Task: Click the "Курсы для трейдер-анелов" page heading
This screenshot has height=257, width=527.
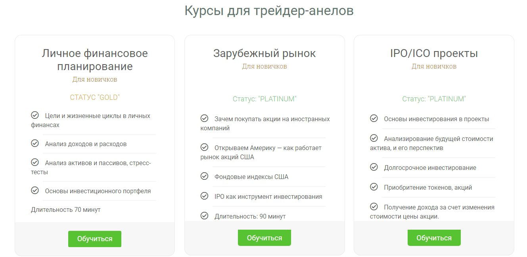Action: (269, 11)
